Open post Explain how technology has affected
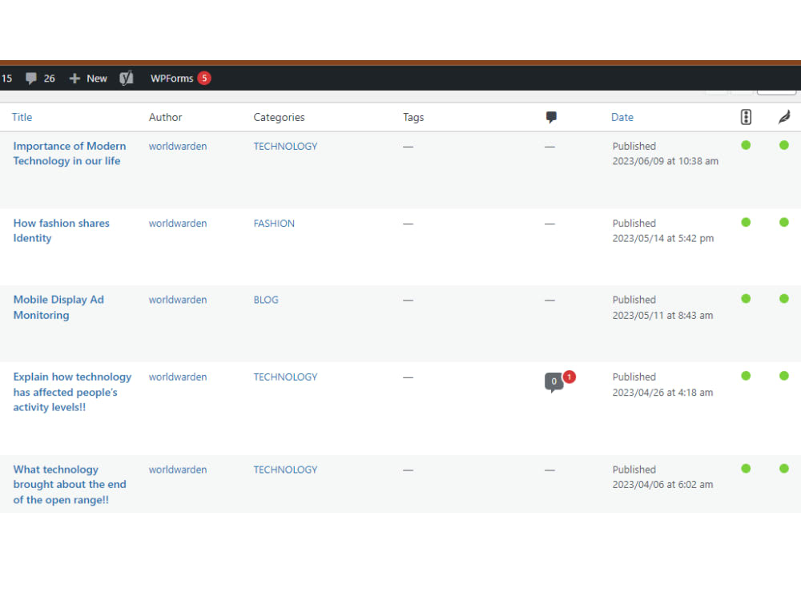The width and height of the screenshot is (801, 601). click(72, 392)
